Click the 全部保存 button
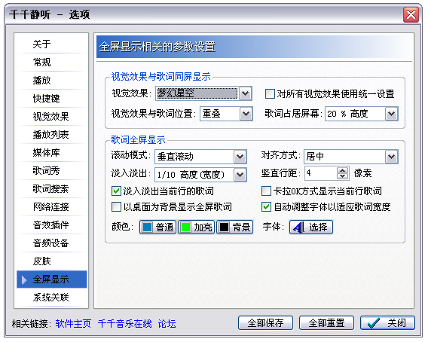This screenshot has width=428, height=342. click(x=265, y=323)
